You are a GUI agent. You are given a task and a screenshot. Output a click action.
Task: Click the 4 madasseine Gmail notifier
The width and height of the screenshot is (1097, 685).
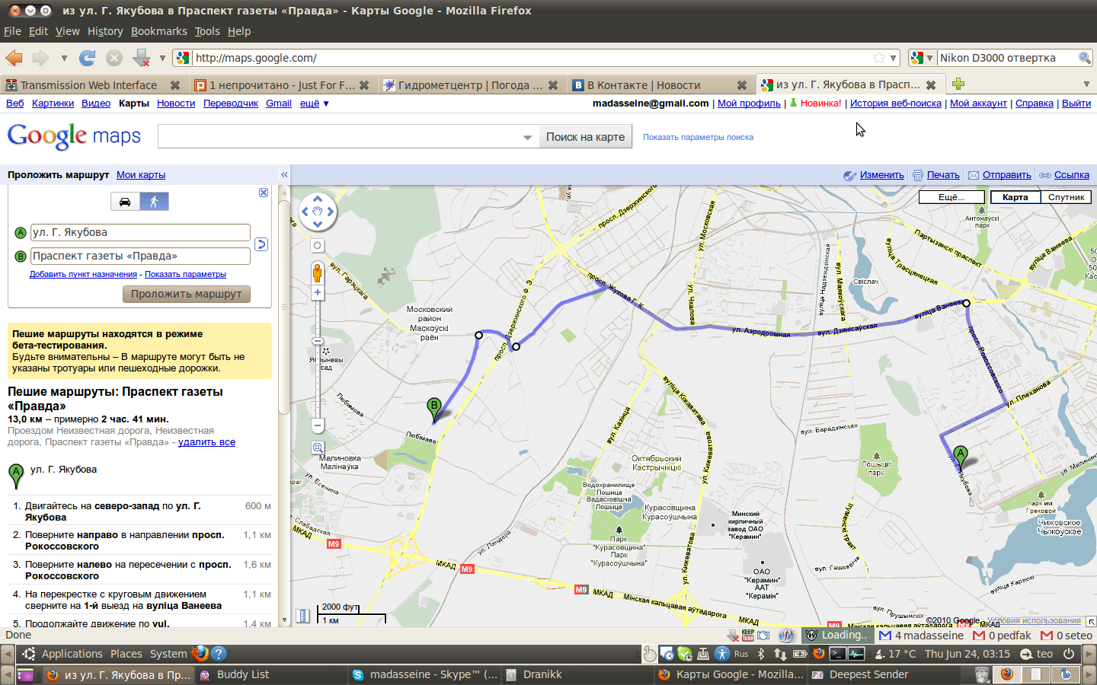921,636
